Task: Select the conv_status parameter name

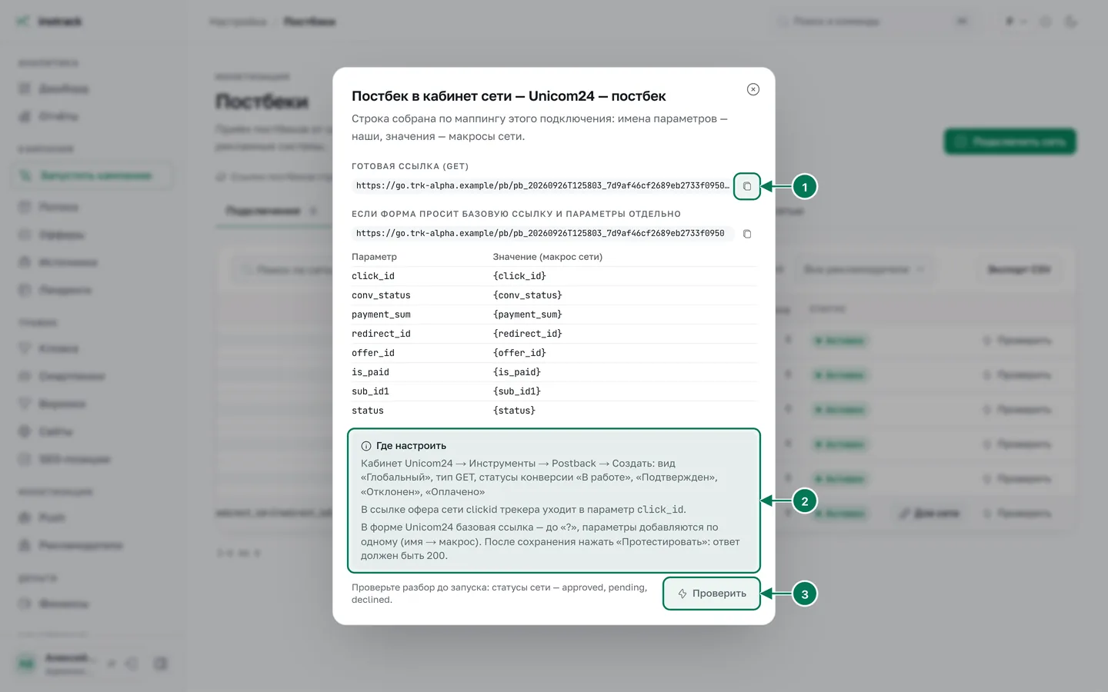Action: click(x=381, y=295)
